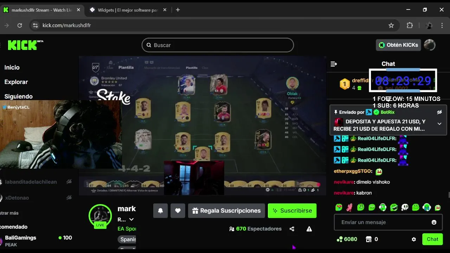Click username etherpxggSTGO in chat

353,171
